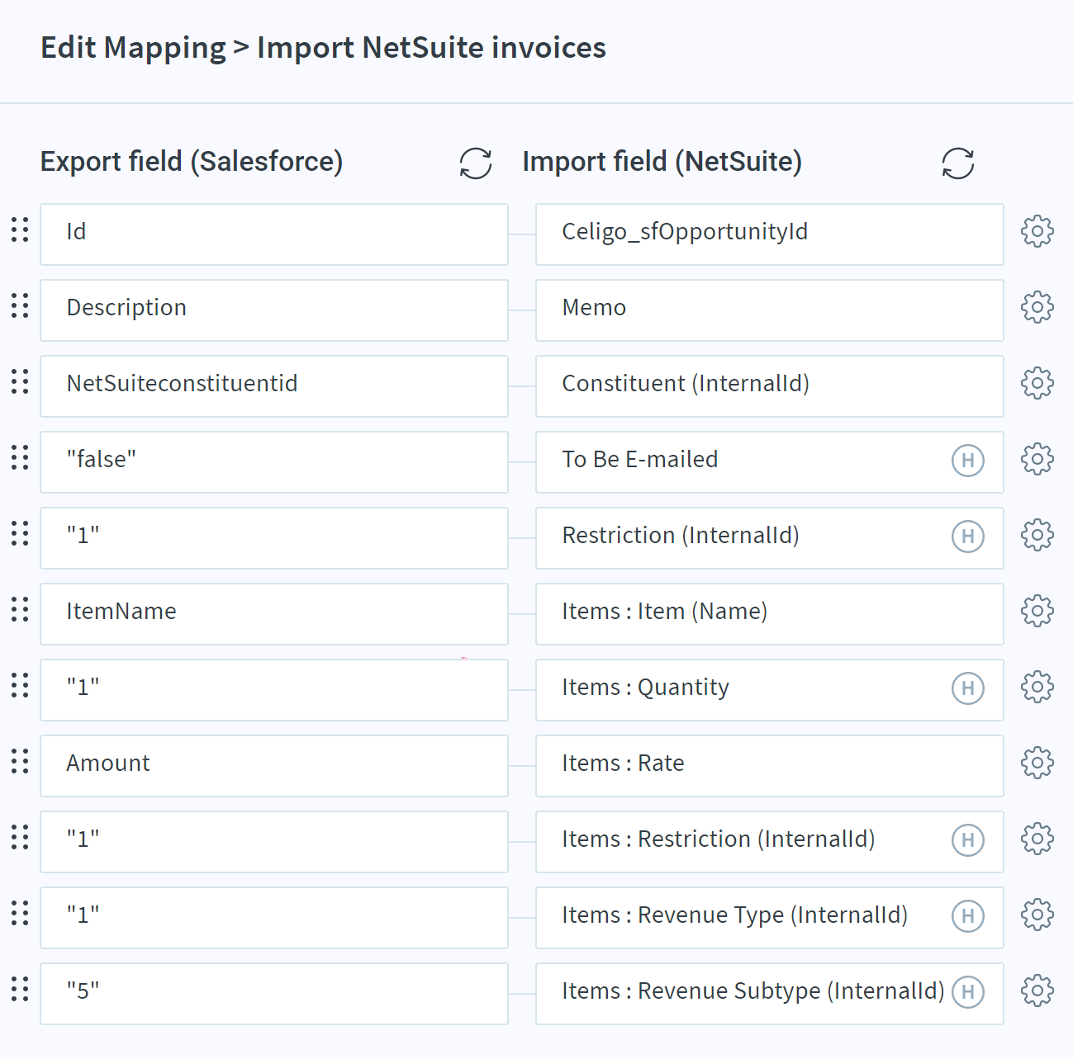Click the Memo import field

[x=770, y=310]
